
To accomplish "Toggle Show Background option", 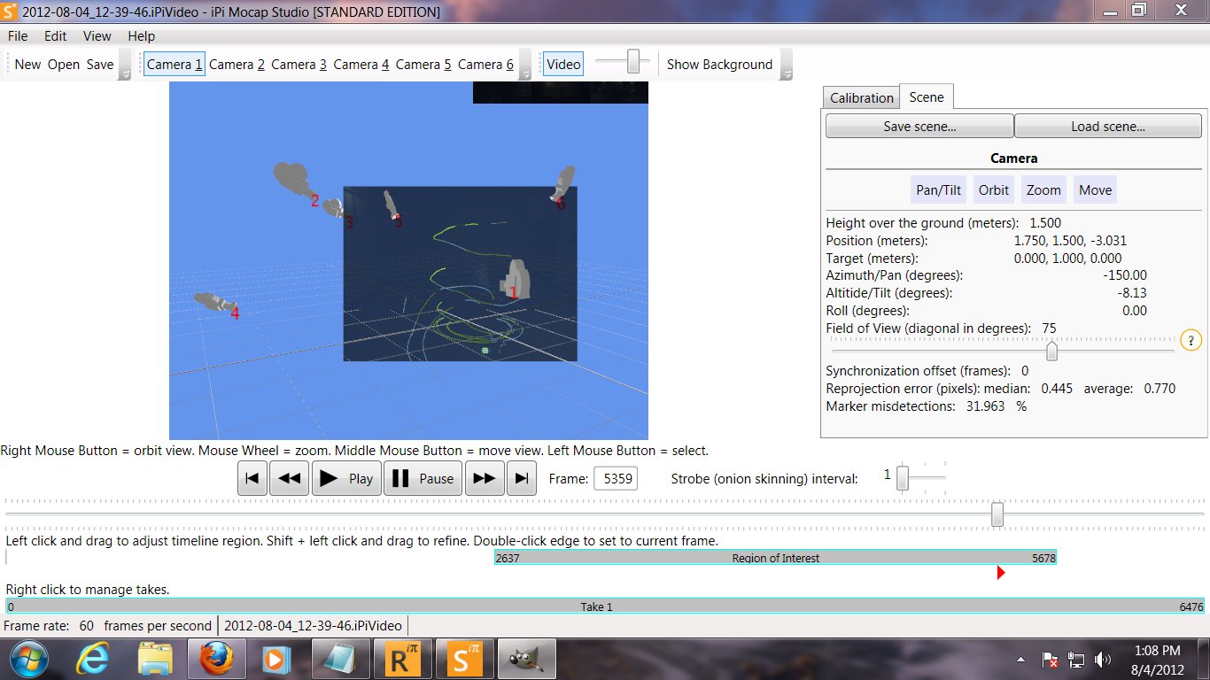I will 719,64.
